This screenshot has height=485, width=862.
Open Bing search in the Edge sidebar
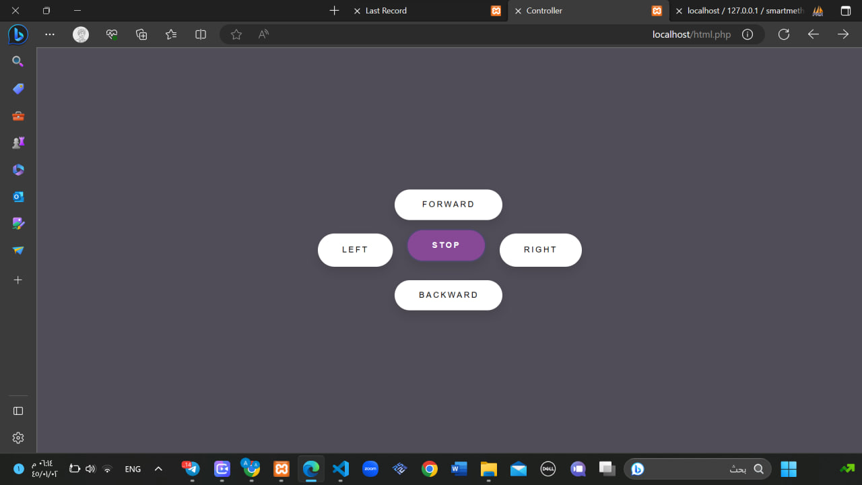18,61
